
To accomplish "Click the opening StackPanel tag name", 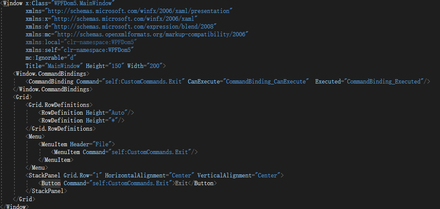I will (45, 175).
